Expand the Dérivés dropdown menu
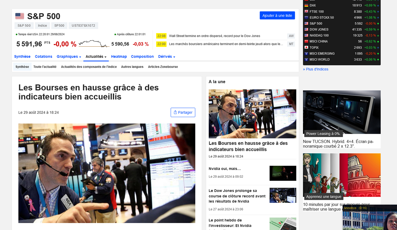 point(166,57)
